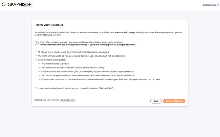
Task: Click the arrow bullet beside 'All of your users'
Action: 36,52
